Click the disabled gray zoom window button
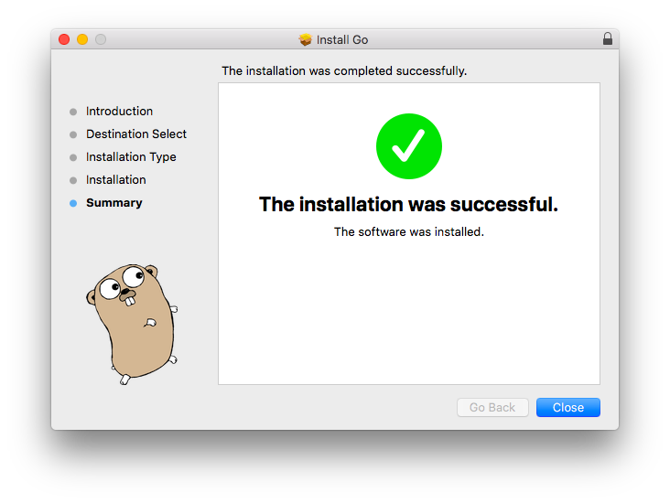The height and width of the screenshot is (503, 670). tap(101, 39)
